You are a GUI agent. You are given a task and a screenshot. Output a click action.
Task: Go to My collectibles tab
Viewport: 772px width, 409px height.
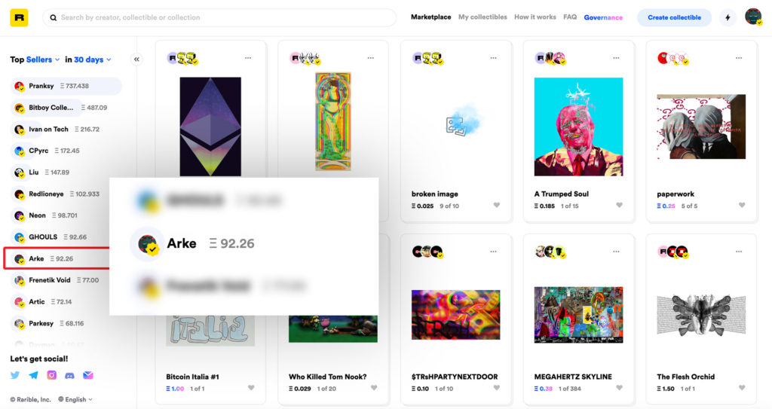tap(482, 17)
